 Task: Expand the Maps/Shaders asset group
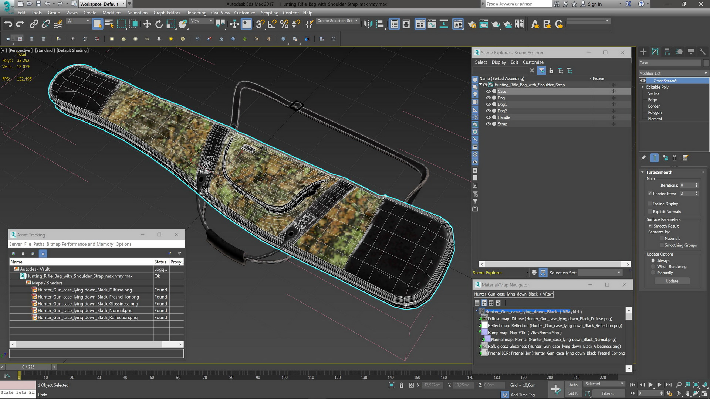[47, 283]
